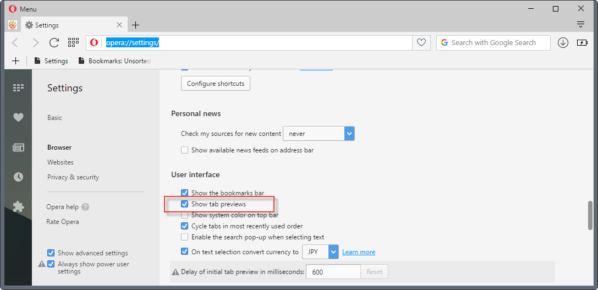Image resolution: width=598 pixels, height=290 pixels.
Task: Toggle Always show power user settings
Action: tap(51, 264)
